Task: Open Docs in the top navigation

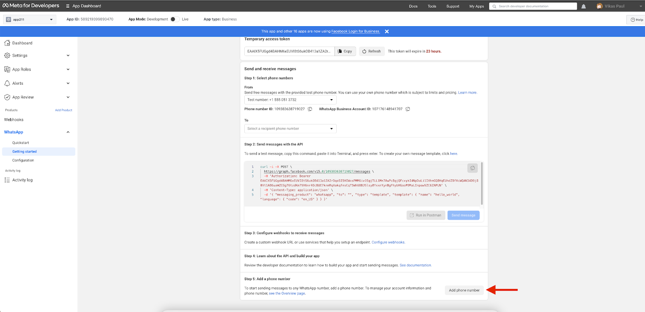Action: [413, 6]
